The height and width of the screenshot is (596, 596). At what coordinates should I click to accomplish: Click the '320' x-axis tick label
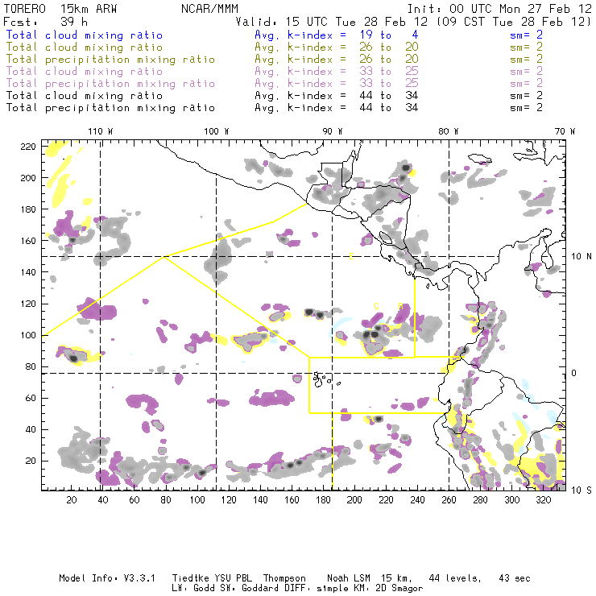tap(543, 500)
